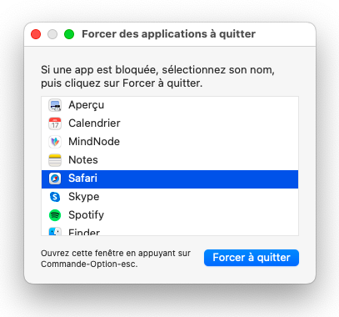This screenshot has width=339, height=317.
Task: Click the green Spotify icon
Action: click(x=55, y=215)
